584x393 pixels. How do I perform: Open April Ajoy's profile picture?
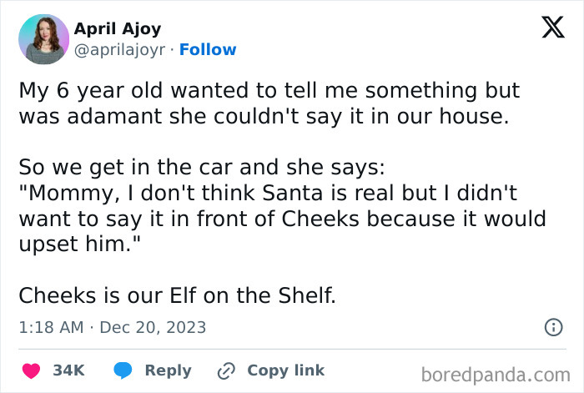tap(43, 38)
